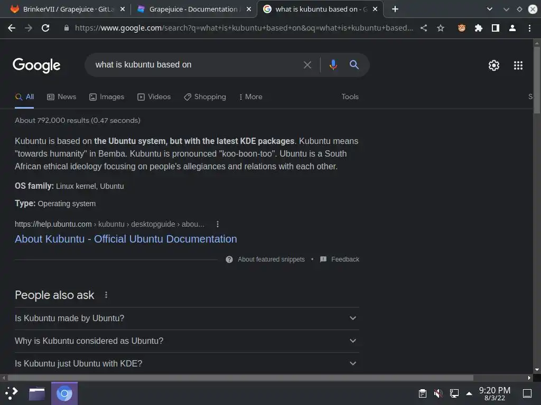This screenshot has width=541, height=405.
Task: Click "Type:" Operating system line
Action: tap(55, 204)
